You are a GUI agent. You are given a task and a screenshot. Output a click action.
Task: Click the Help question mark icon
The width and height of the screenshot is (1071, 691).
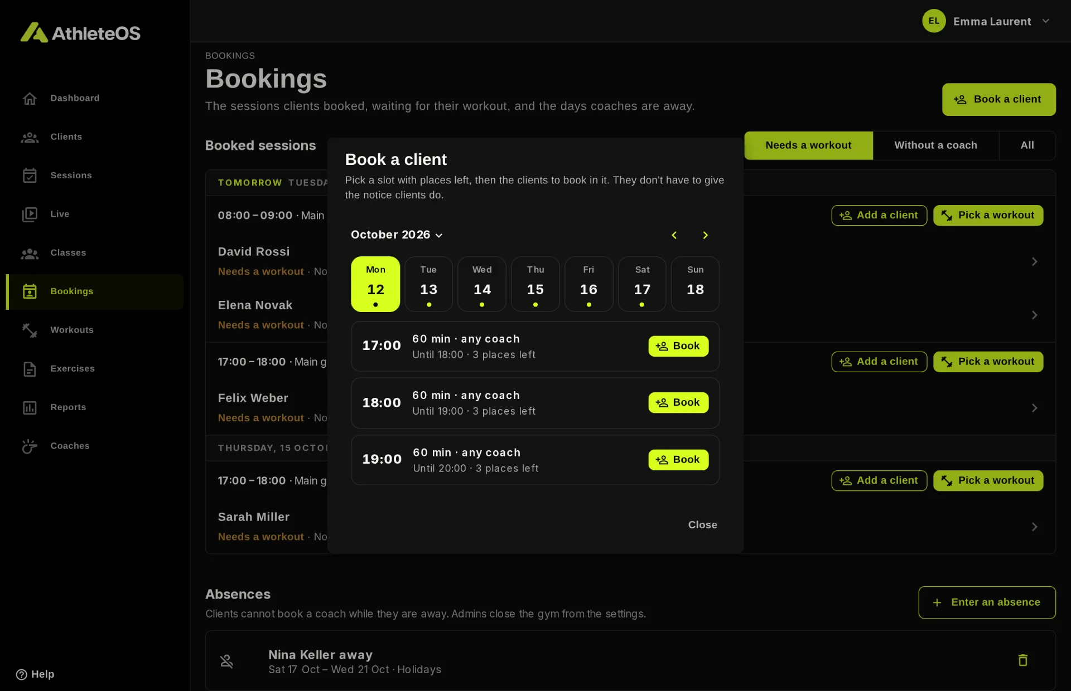coord(21,674)
